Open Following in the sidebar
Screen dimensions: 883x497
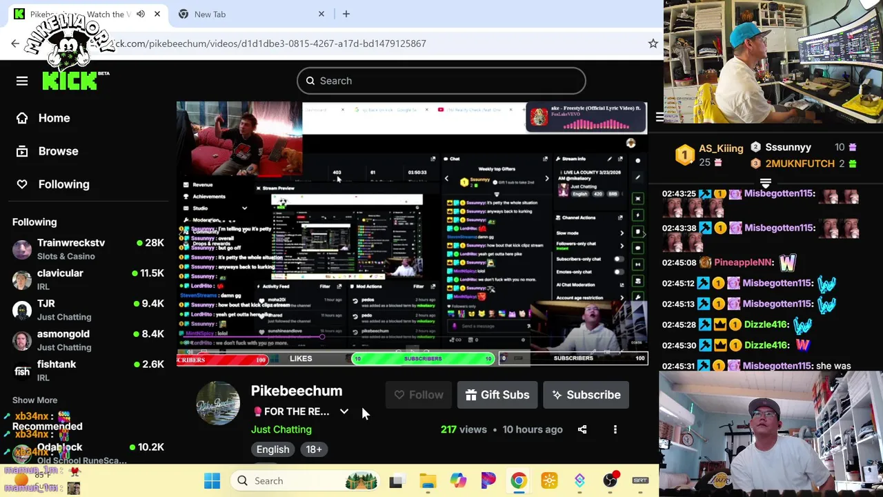click(63, 184)
